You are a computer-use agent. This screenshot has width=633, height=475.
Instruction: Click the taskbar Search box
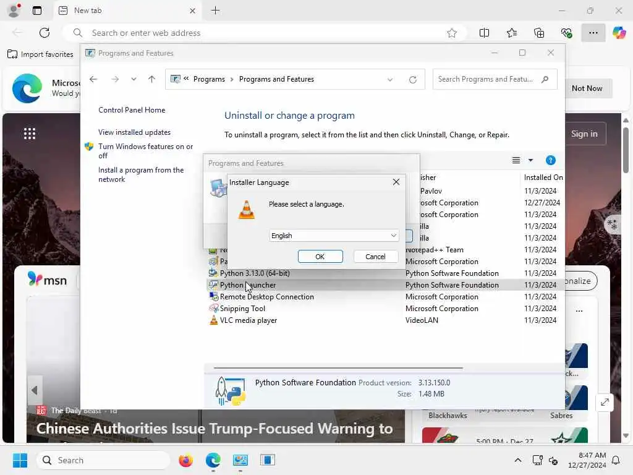103,460
